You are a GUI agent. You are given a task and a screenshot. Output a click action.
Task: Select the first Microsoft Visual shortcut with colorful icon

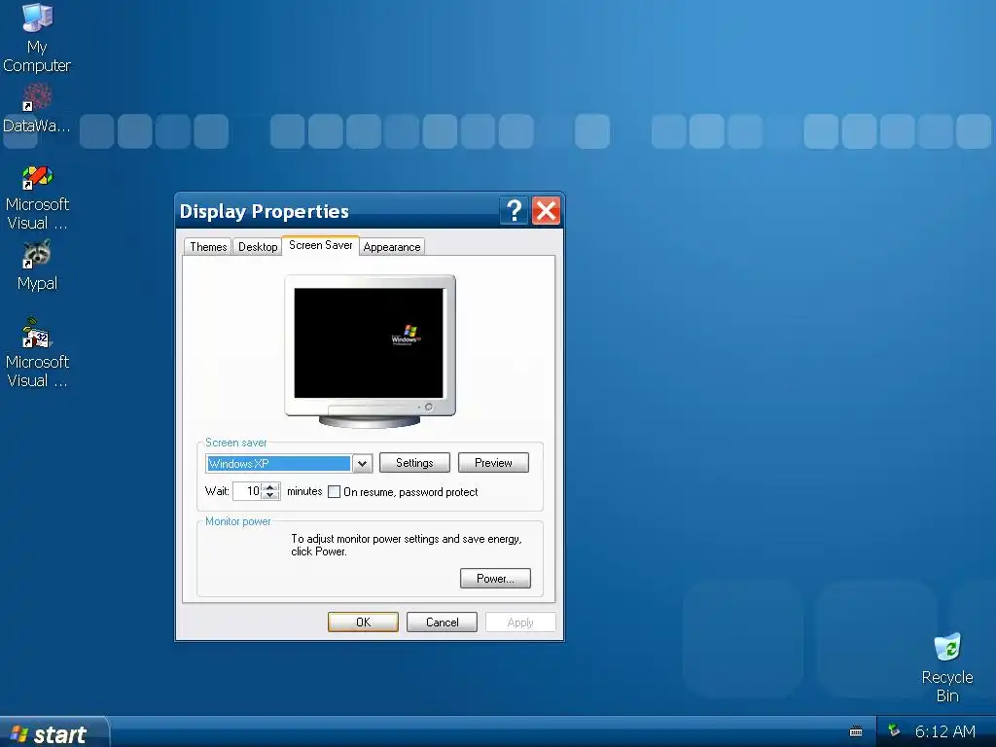(x=37, y=197)
